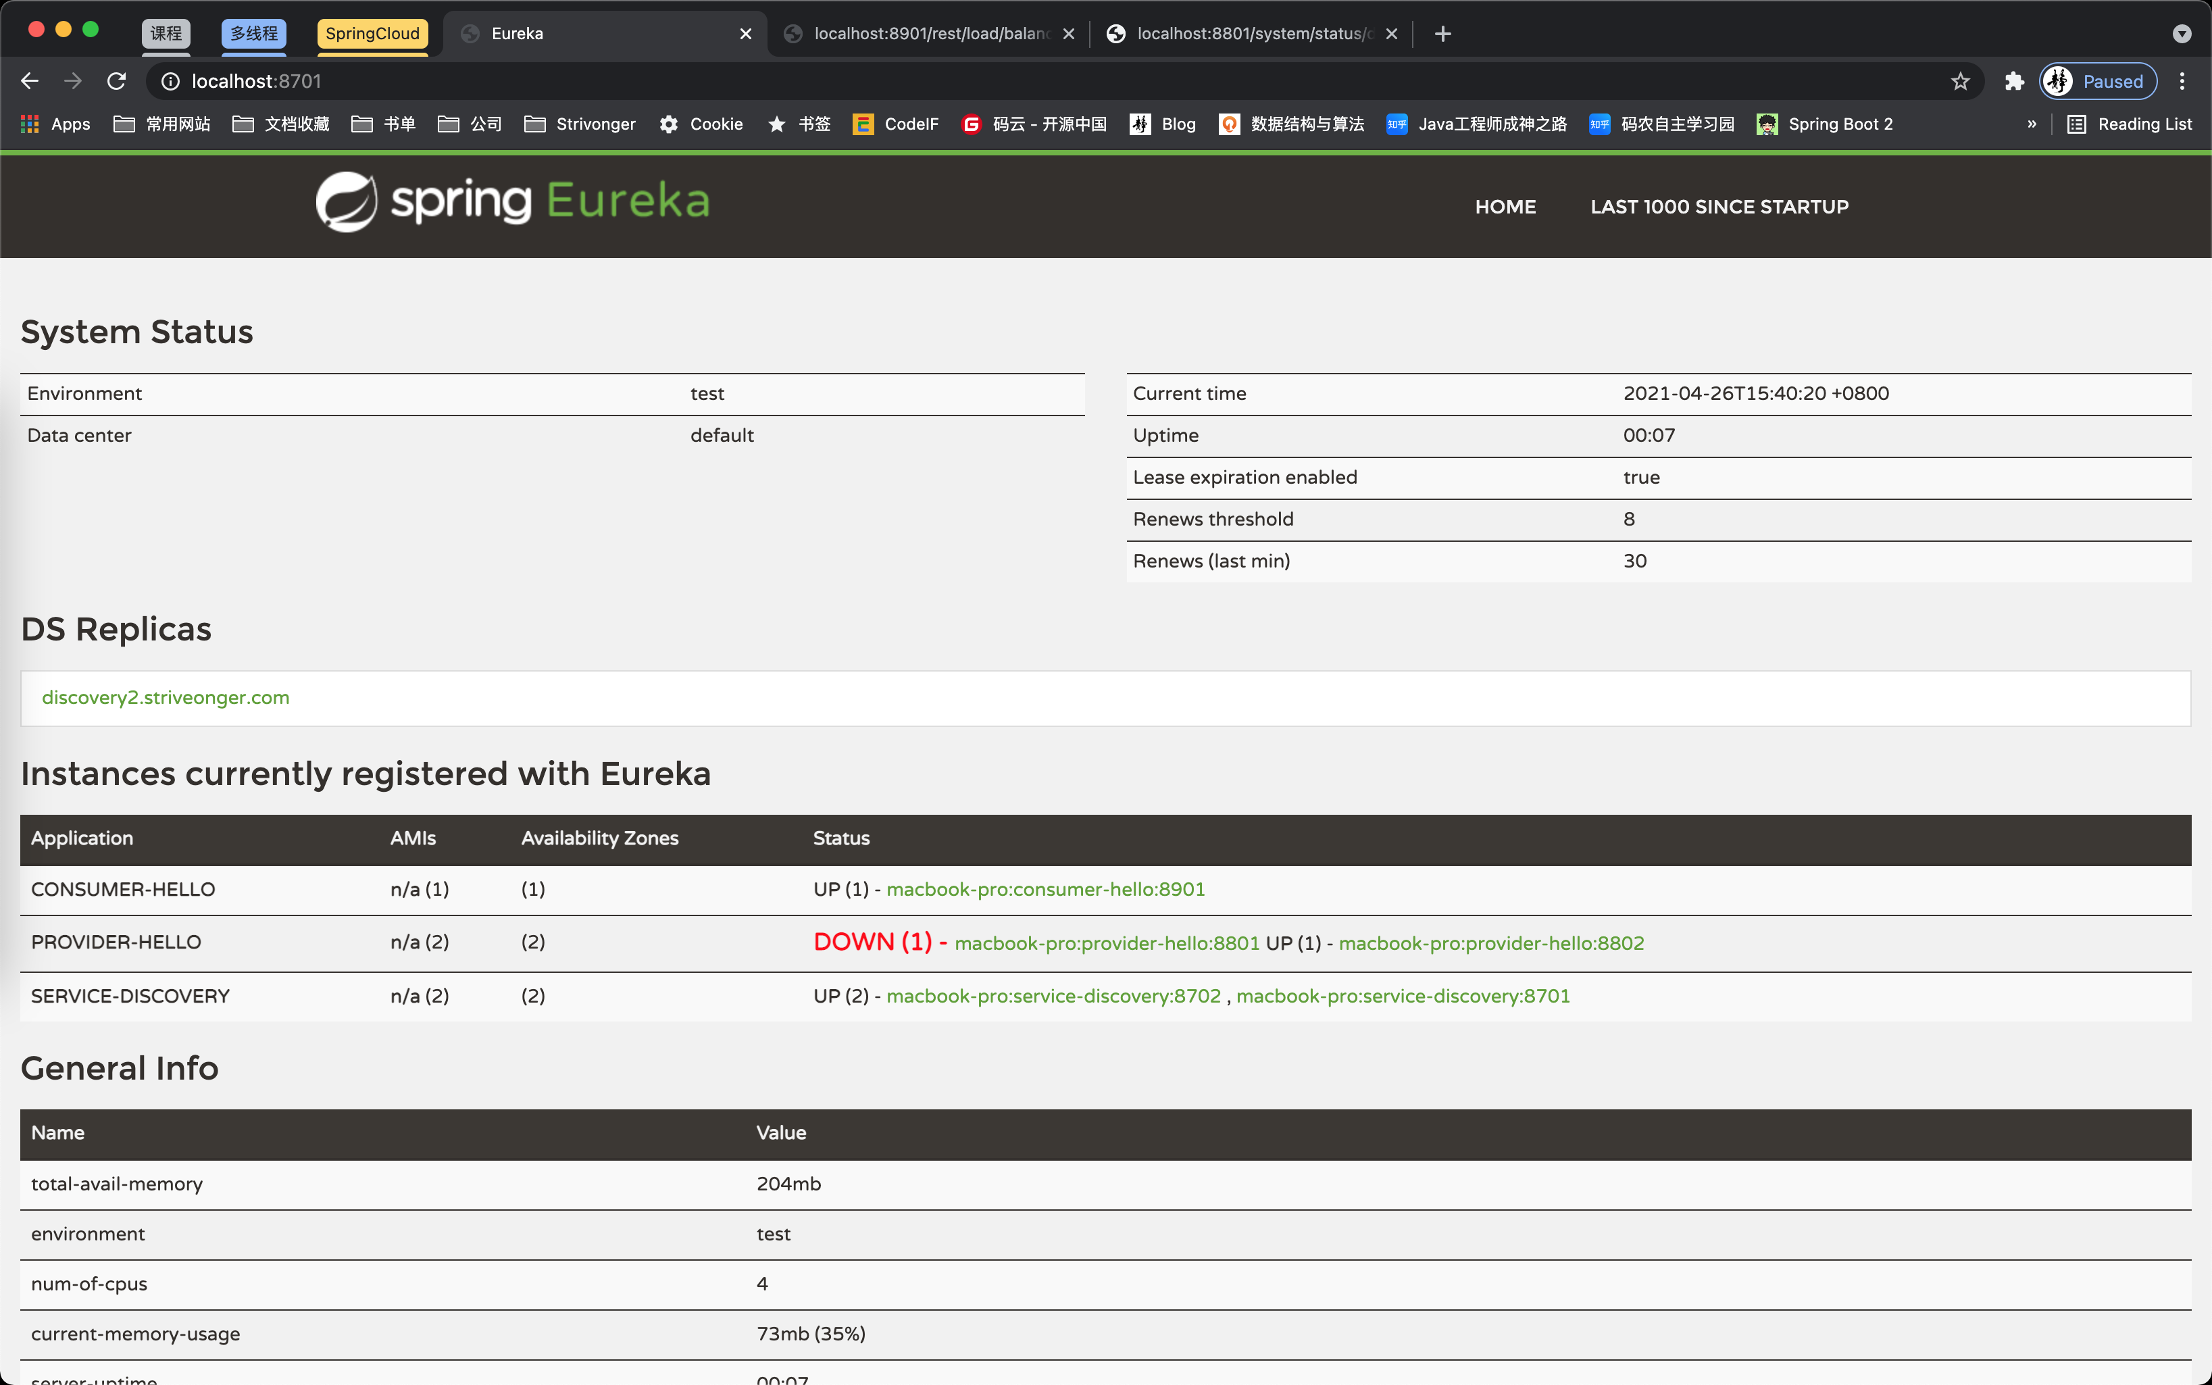Select the Eureka tab
The height and width of the screenshot is (1385, 2212).
click(605, 34)
